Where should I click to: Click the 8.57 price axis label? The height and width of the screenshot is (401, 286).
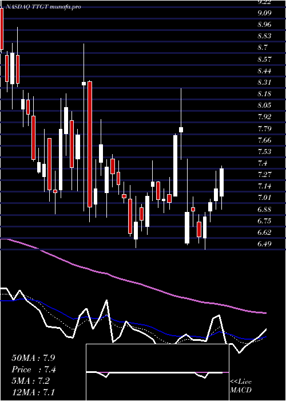[x=264, y=60]
